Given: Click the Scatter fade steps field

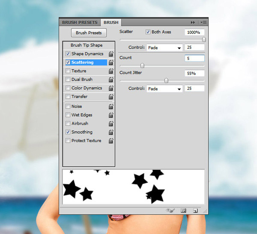Looking at the screenshot, I should 194,47.
